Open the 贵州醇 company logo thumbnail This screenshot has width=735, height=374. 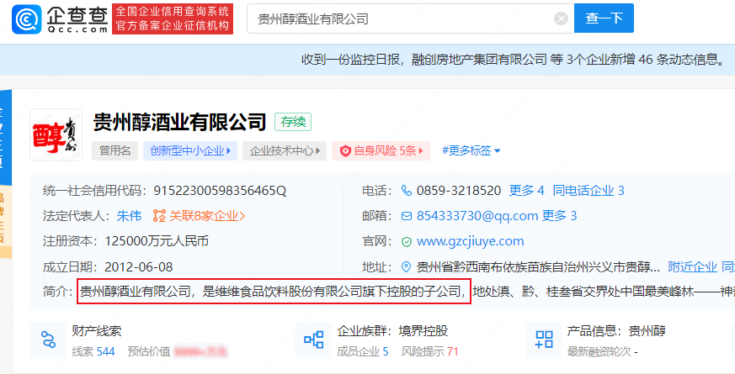pos(56,134)
